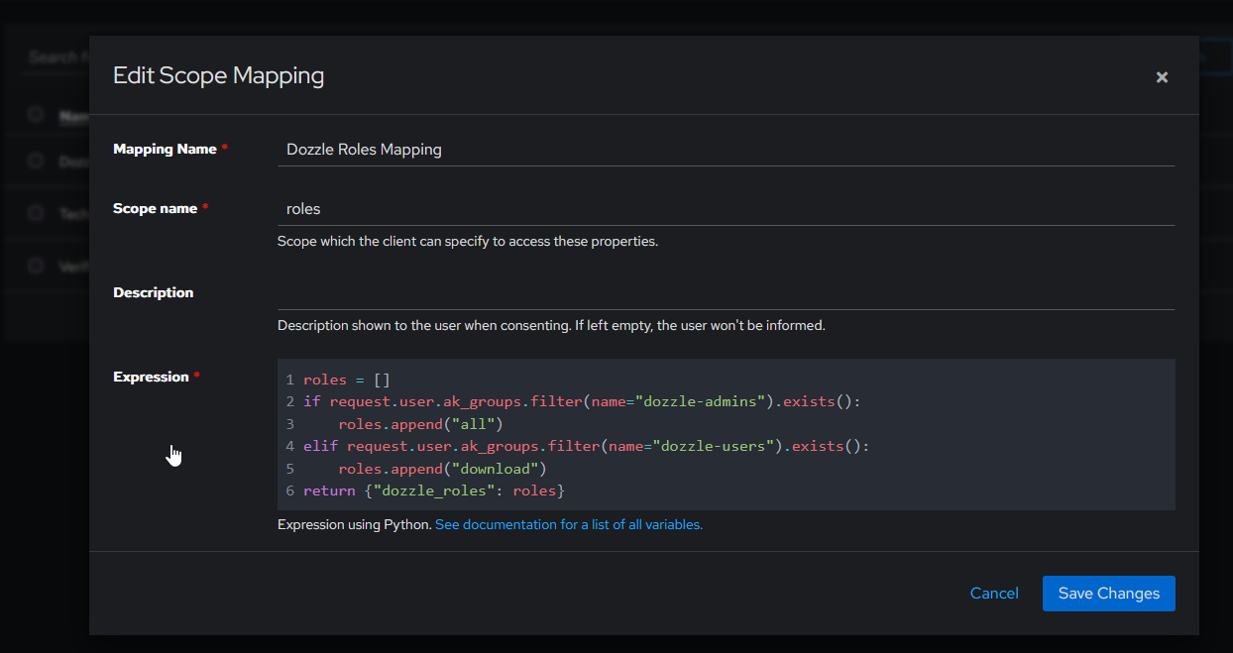Toggle the bottom checkbox in dimmed background list

tap(36, 266)
